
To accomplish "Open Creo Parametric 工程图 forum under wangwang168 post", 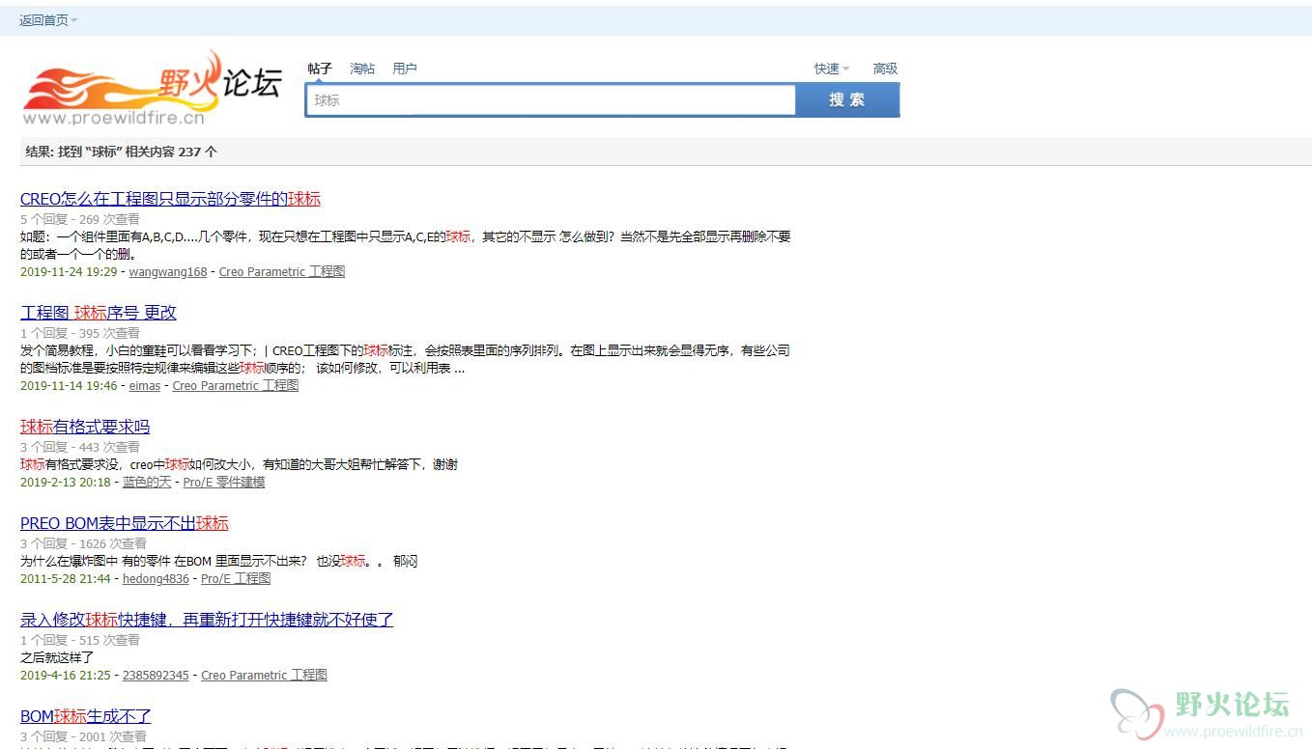I will [x=282, y=272].
